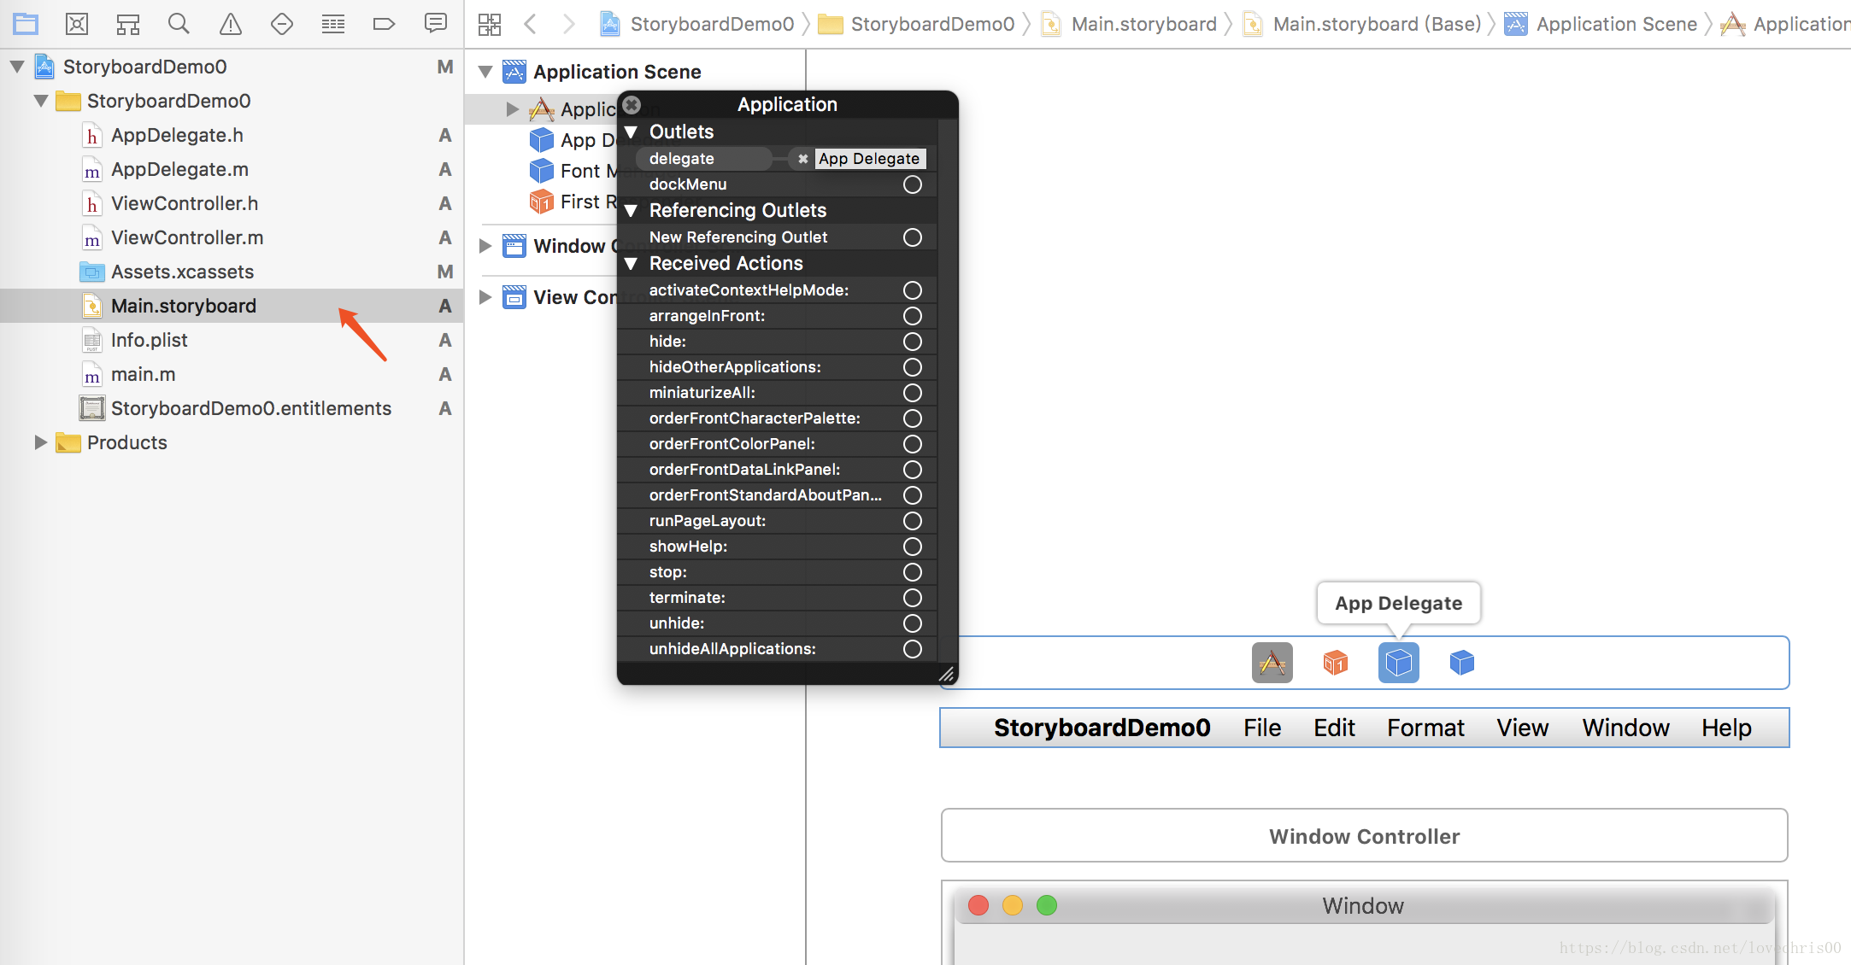1851x965 pixels.
Task: Open the Issue navigator warning icon
Action: click(231, 24)
